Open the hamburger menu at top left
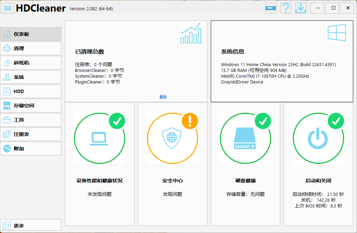This screenshot has width=357, height=233. [8, 8]
